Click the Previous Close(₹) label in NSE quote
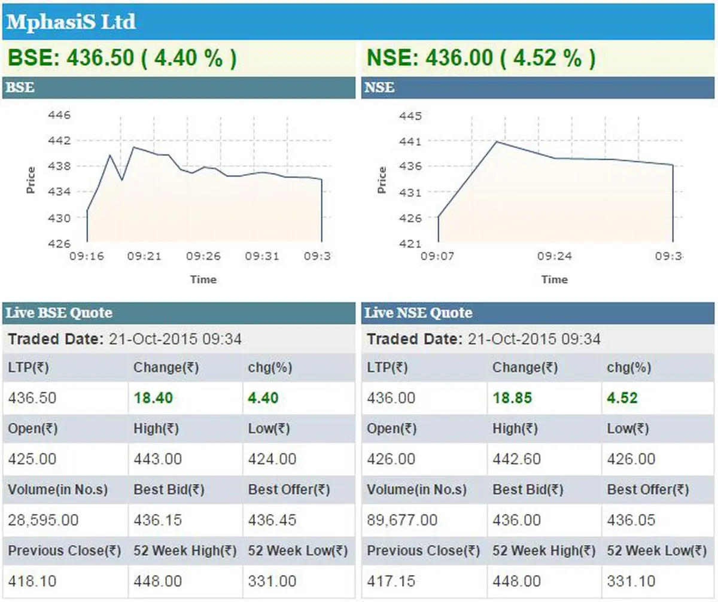The height and width of the screenshot is (602, 718). point(424,551)
